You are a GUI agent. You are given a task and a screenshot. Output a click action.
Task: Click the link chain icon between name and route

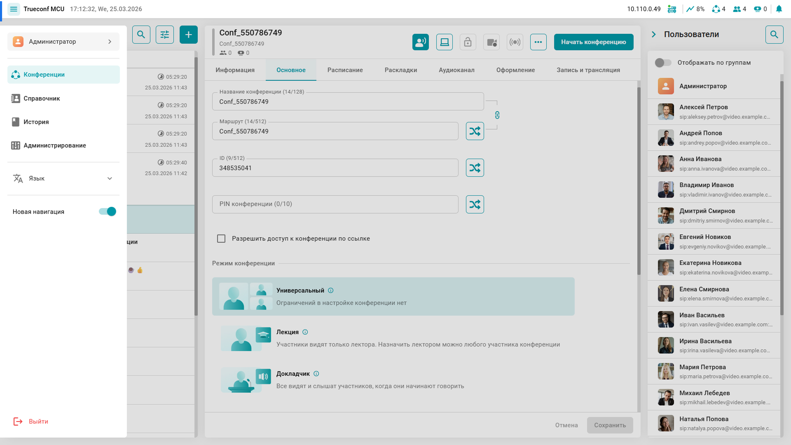pos(497,115)
